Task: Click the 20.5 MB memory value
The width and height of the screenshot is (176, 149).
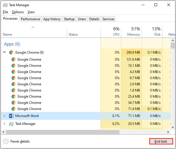Action: (x=134, y=124)
